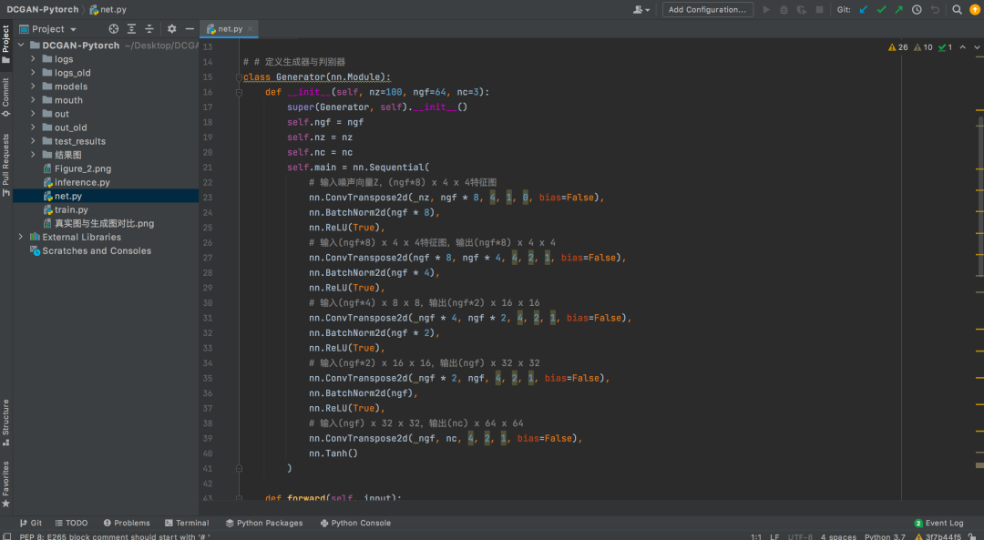
Task: Fold the __init__ method at line 16
Action: click(x=239, y=92)
